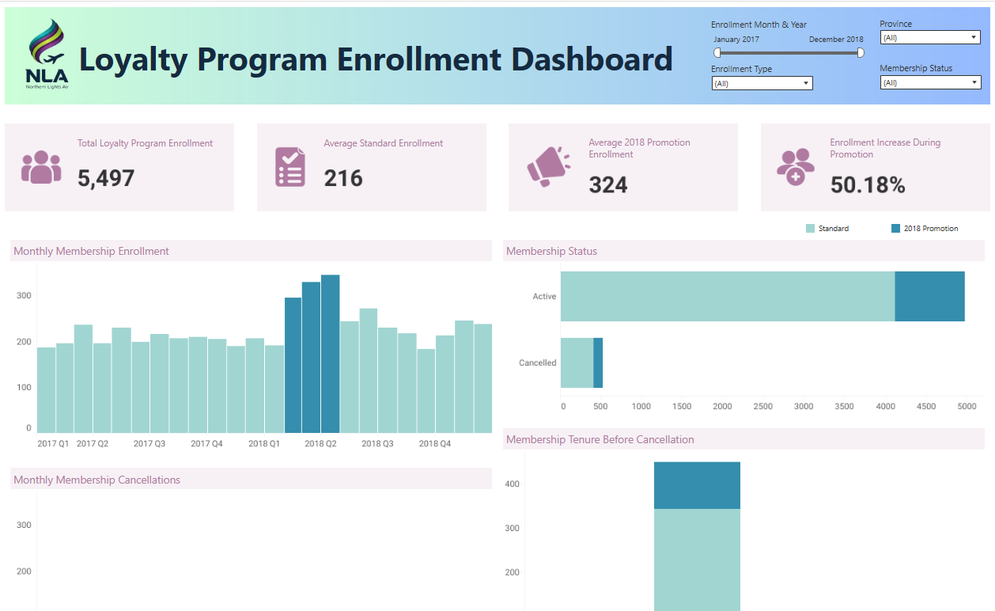Click the add-user icon for enrollment increase
The height and width of the screenshot is (611, 995).
point(795,167)
